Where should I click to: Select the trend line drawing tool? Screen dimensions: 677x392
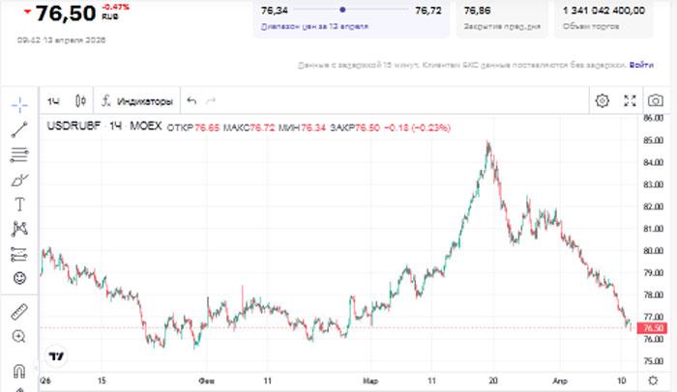19,129
